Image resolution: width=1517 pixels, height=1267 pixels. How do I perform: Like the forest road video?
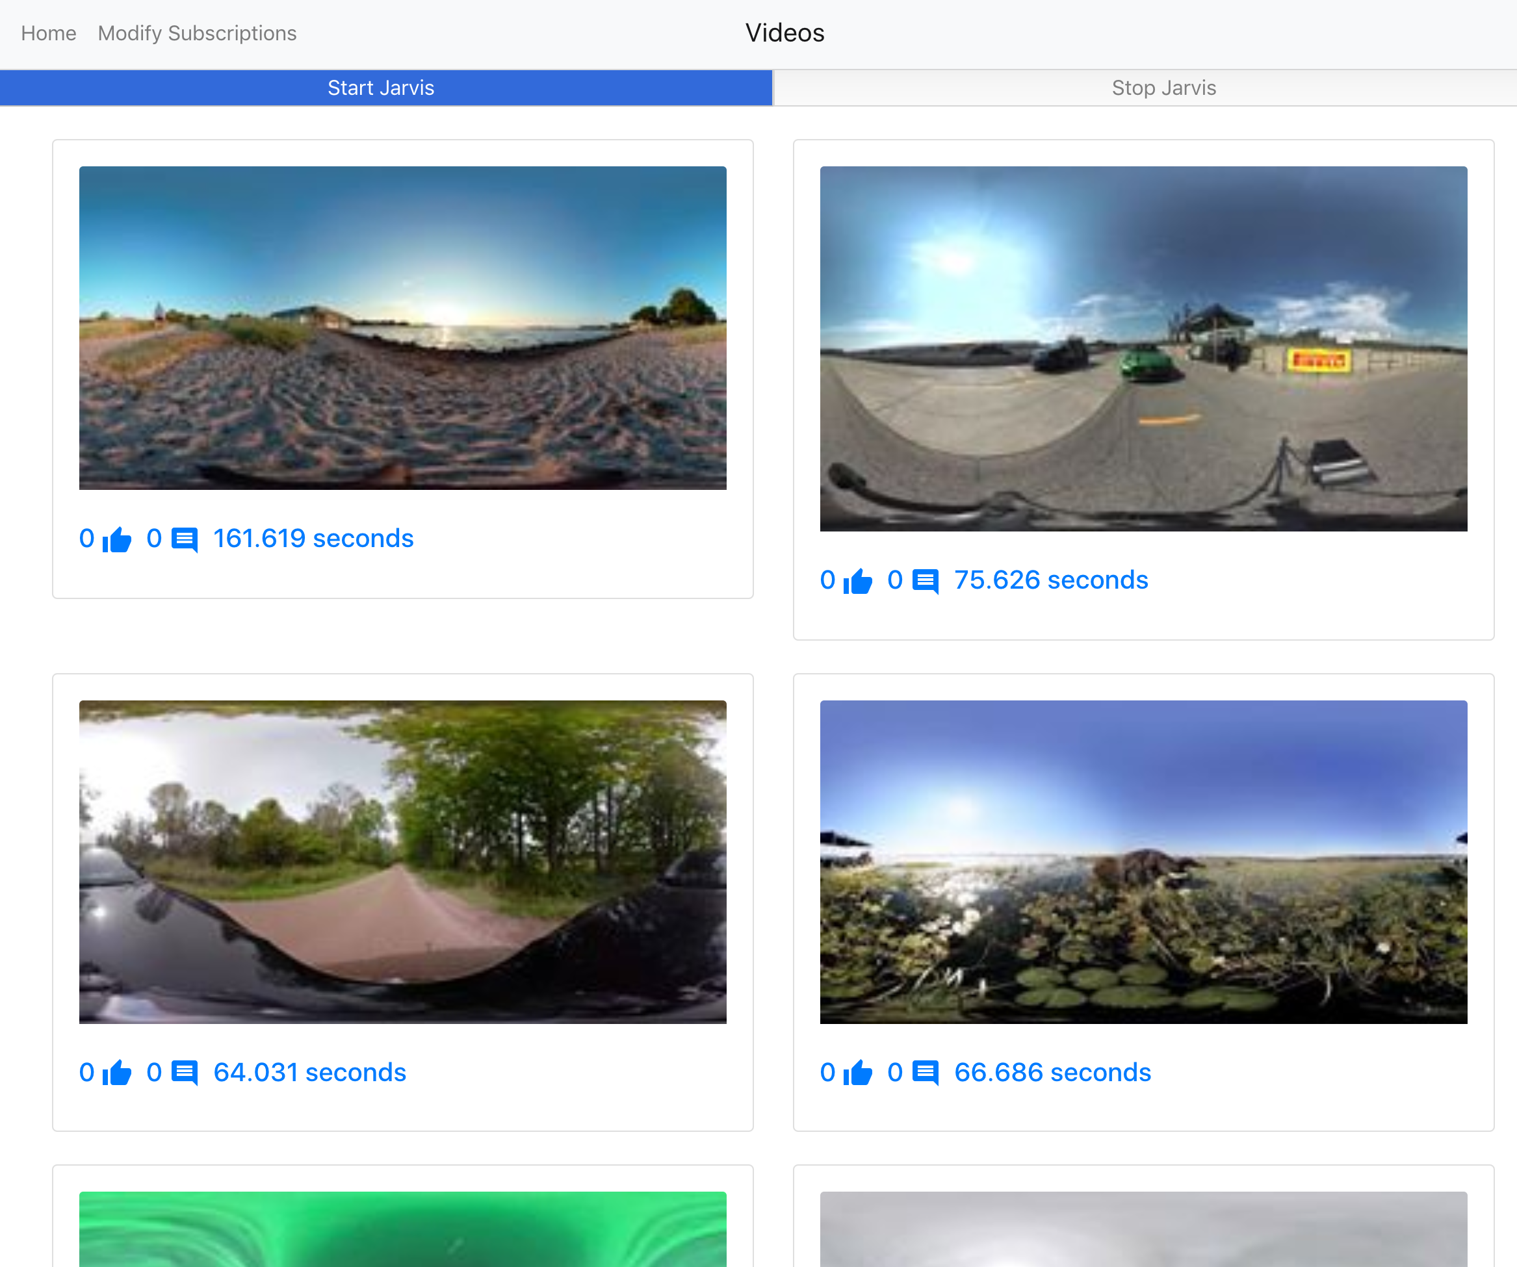pos(116,1073)
